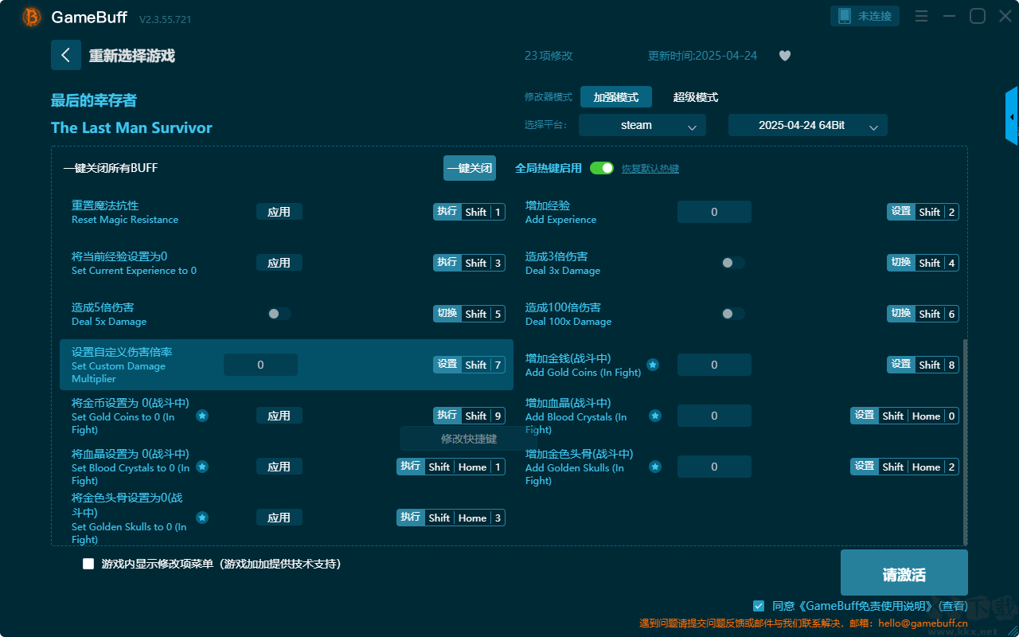Check 游戏内显示修改项菜单 checkbox
The image size is (1019, 637).
pyautogui.click(x=88, y=564)
